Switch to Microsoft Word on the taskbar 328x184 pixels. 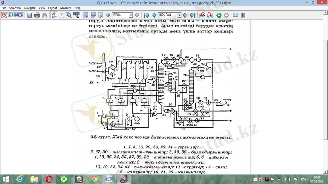coord(109,179)
